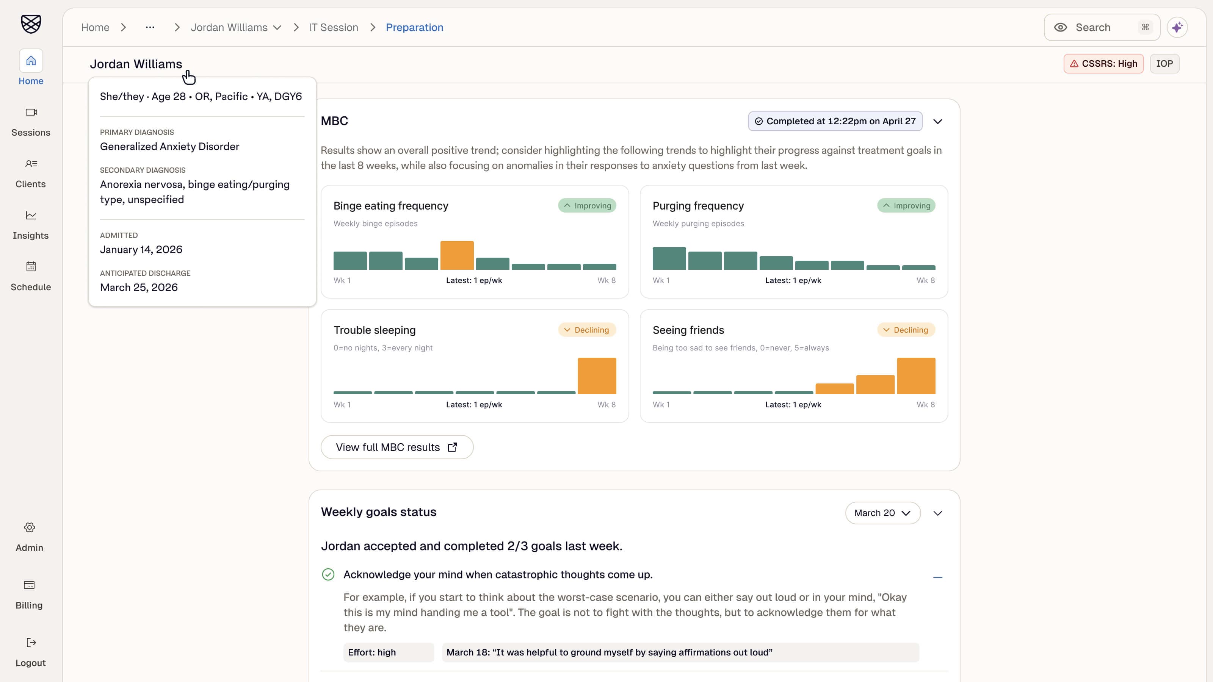
Task: Go to Home in the breadcrumb
Action: click(x=95, y=27)
